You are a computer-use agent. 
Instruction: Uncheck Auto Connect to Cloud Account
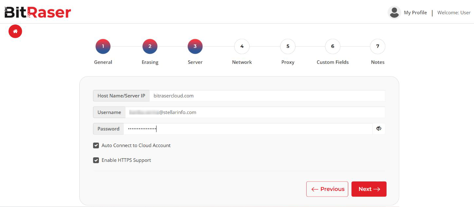96,146
